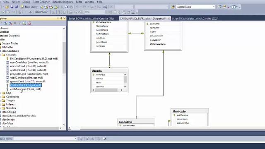265x149 pixels.
Task: Select the highlighted CodPartPol foreign key column
Action: click(x=26, y=85)
